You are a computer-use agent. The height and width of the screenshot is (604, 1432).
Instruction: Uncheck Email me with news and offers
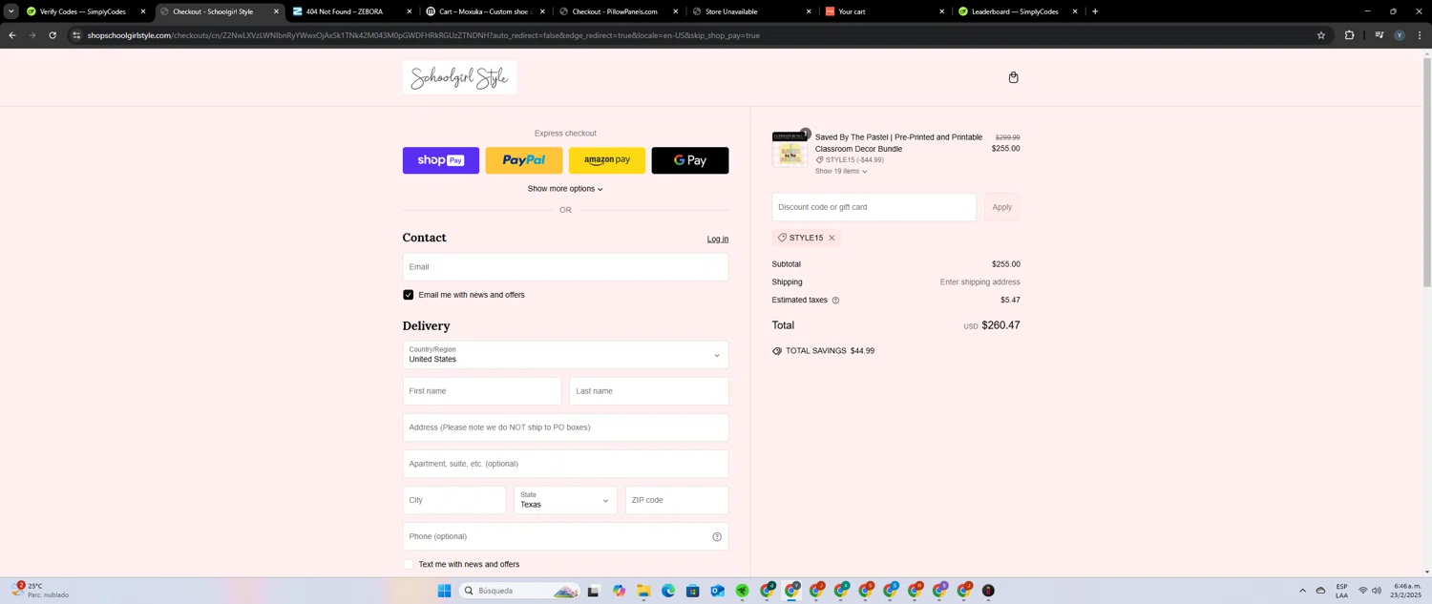tap(408, 295)
